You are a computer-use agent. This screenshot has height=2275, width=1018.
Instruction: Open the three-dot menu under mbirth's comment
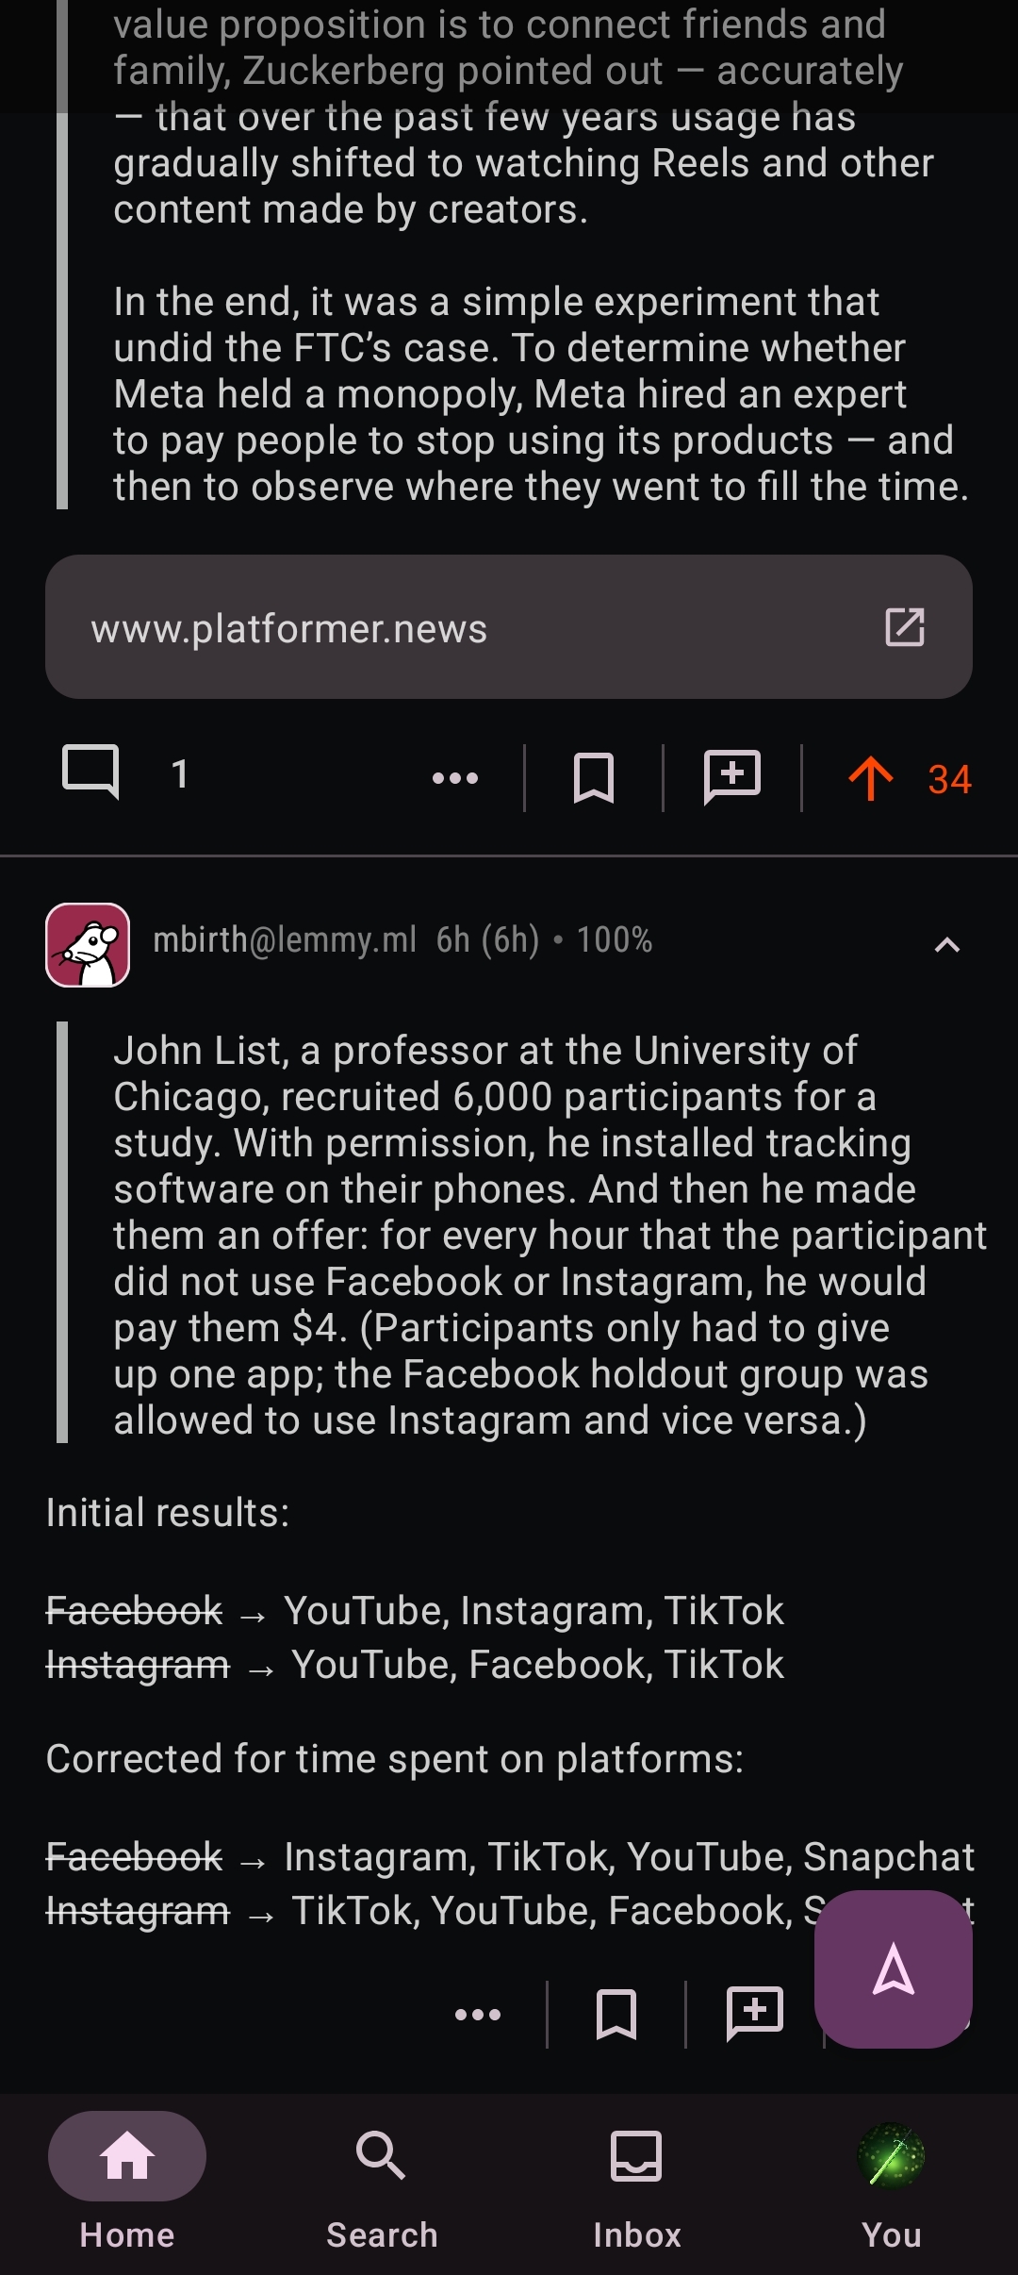478,2015
